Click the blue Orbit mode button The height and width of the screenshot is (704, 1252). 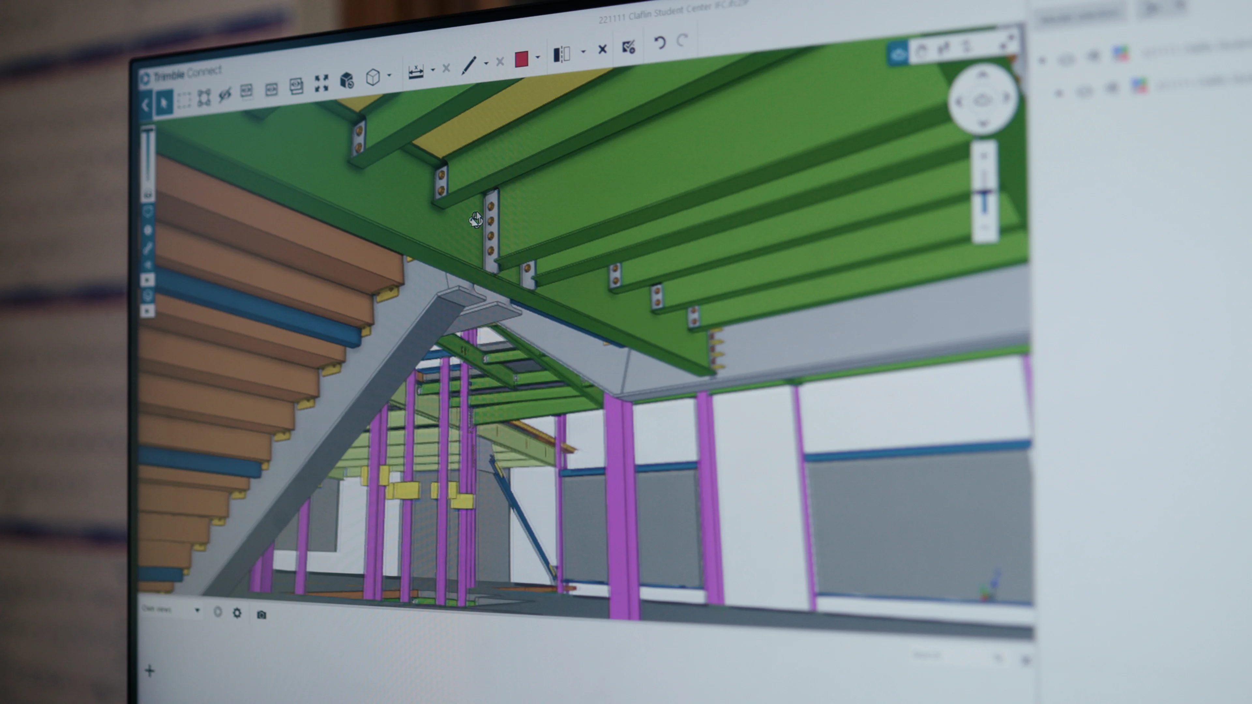(898, 53)
